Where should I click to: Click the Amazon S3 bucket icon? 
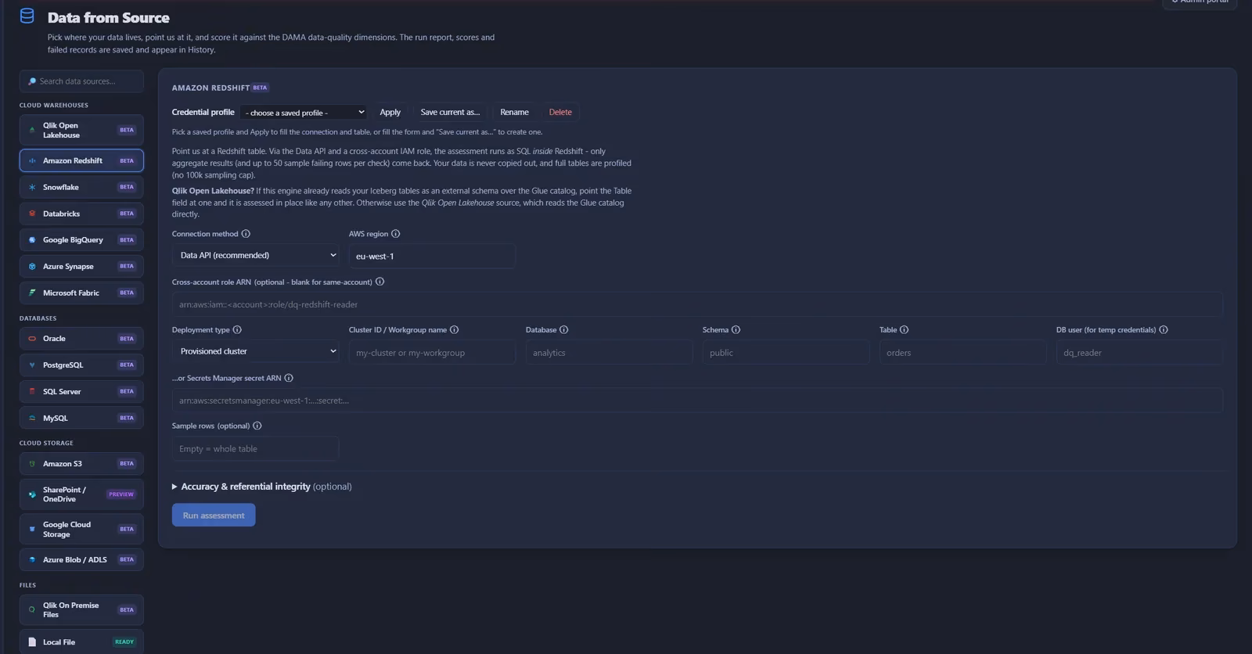32,464
